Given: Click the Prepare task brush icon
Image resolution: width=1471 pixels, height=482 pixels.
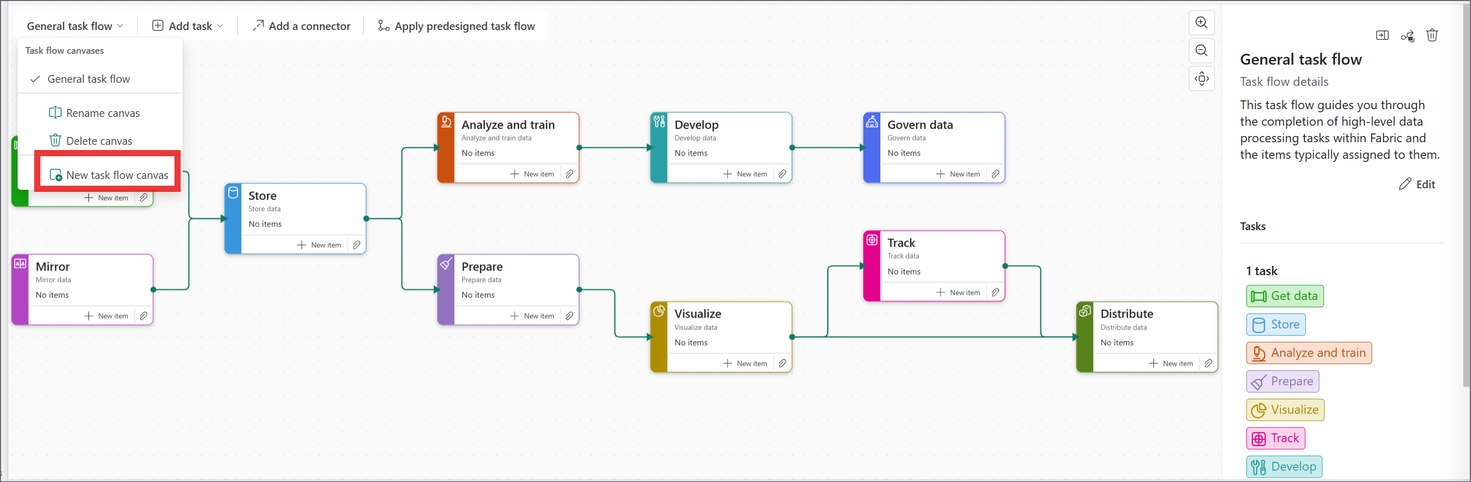Looking at the screenshot, I should (446, 263).
